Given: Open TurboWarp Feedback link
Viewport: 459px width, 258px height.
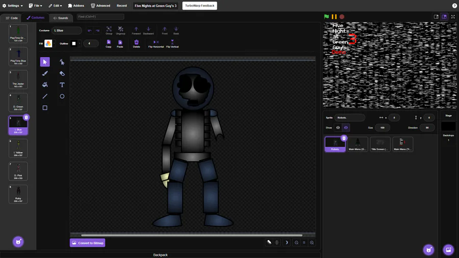Looking at the screenshot, I should pyautogui.click(x=199, y=6).
